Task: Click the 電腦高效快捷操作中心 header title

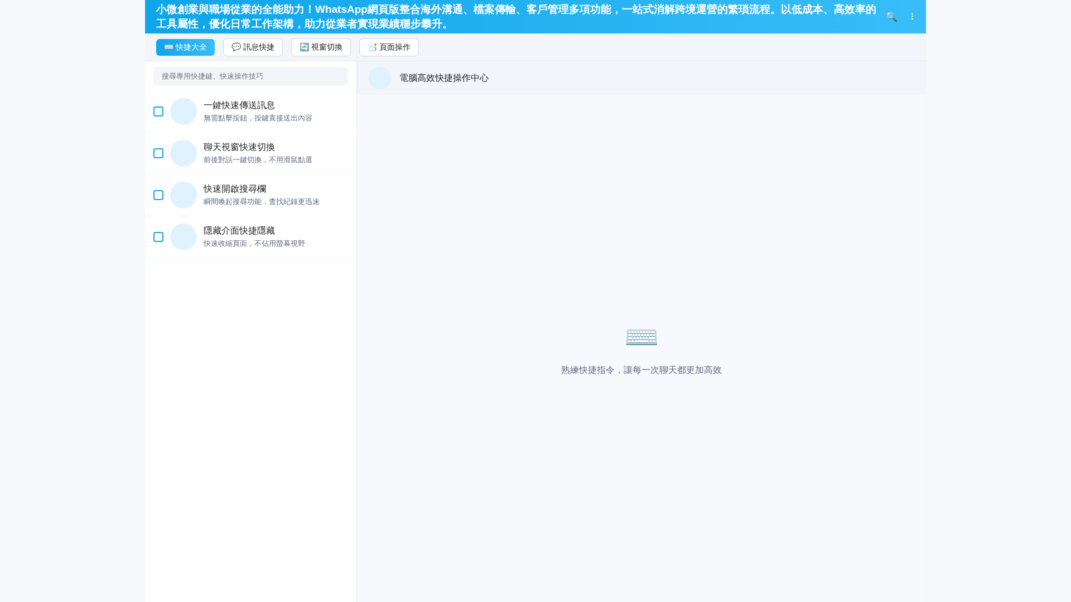Action: (x=444, y=78)
